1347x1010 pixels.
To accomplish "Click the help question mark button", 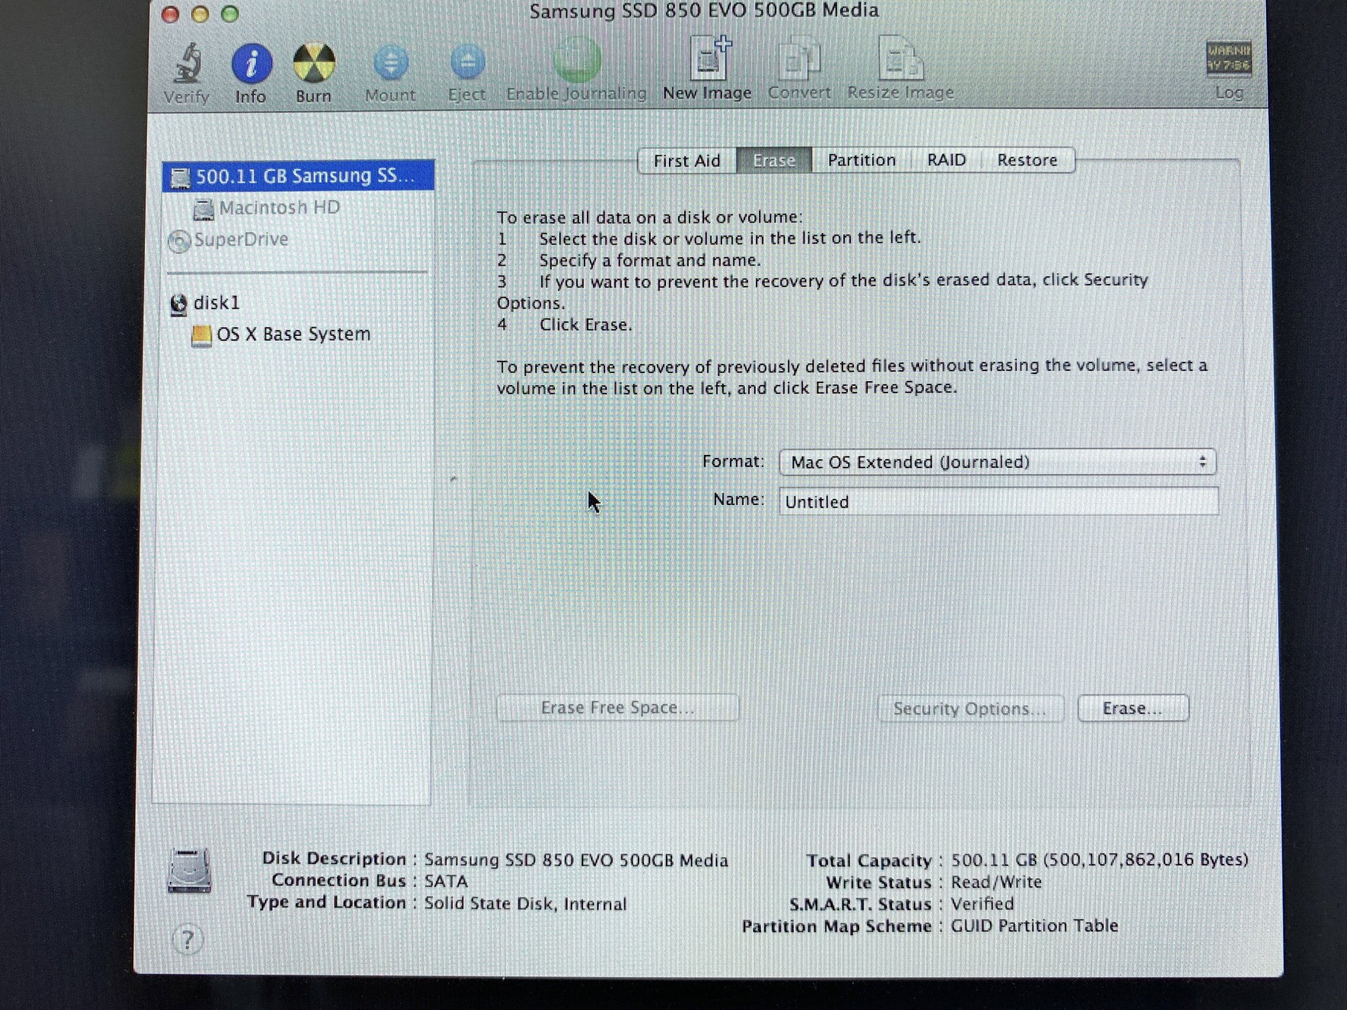I will tap(188, 939).
